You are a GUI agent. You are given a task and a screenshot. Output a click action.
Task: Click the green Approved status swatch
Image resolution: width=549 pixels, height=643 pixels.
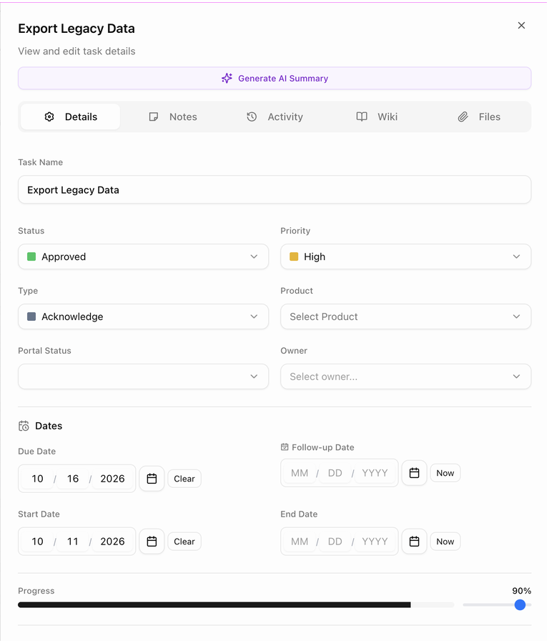(x=31, y=256)
